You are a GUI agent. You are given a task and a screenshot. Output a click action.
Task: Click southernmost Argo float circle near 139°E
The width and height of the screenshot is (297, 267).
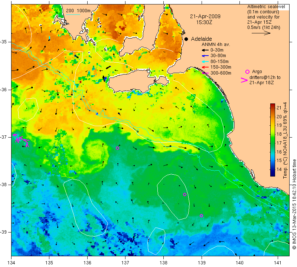[x=201, y=215]
